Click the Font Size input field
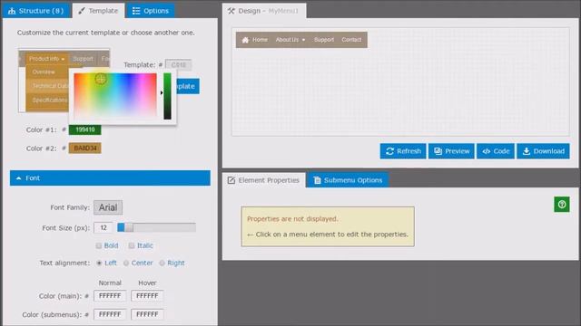The image size is (581, 326). point(103,227)
